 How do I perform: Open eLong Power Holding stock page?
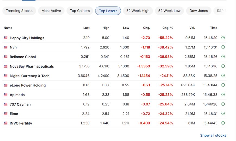pos(28,85)
